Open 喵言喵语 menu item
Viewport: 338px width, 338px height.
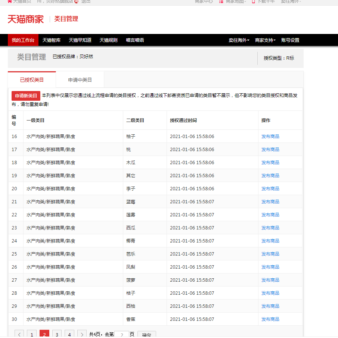coord(135,40)
